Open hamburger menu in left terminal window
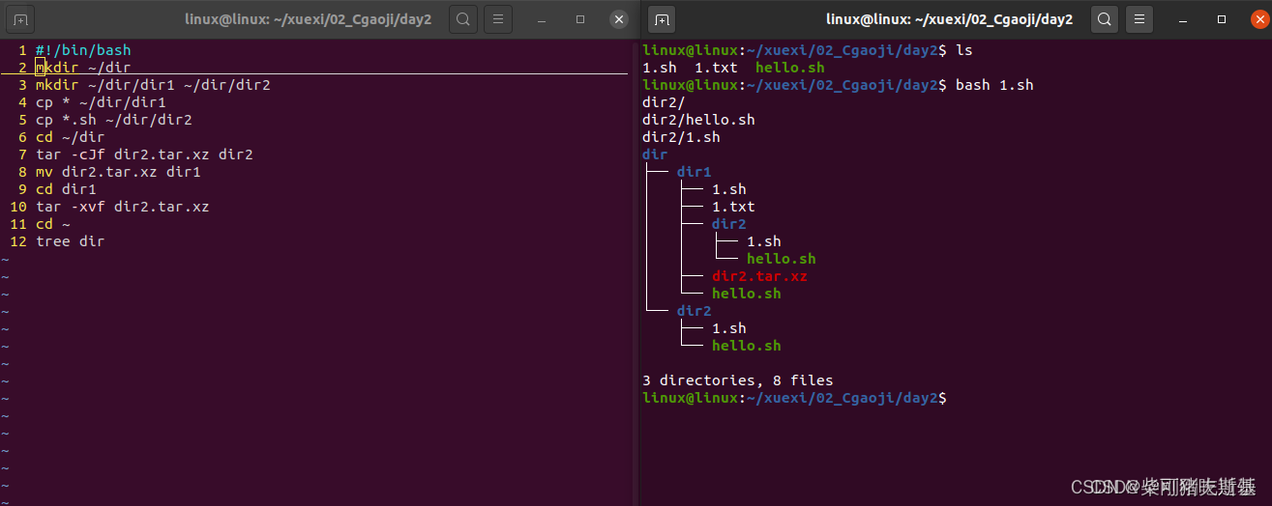The image size is (1272, 506). point(498,19)
